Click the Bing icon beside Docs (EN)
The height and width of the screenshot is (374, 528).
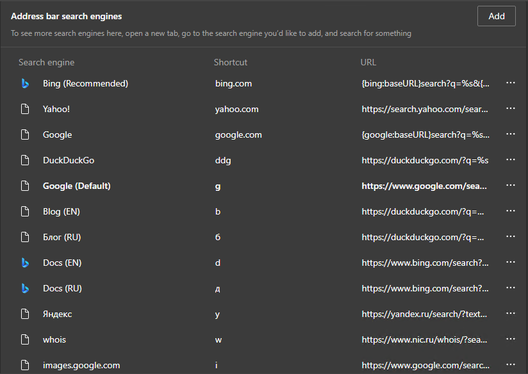tap(25, 263)
